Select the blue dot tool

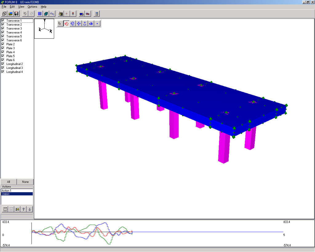click(x=97, y=23)
